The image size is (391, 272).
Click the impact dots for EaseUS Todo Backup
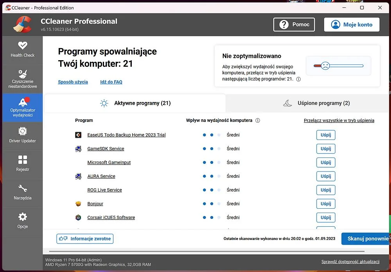(212, 135)
